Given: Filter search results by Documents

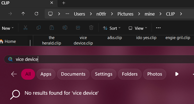Looking at the screenshot, I should 73,74.
